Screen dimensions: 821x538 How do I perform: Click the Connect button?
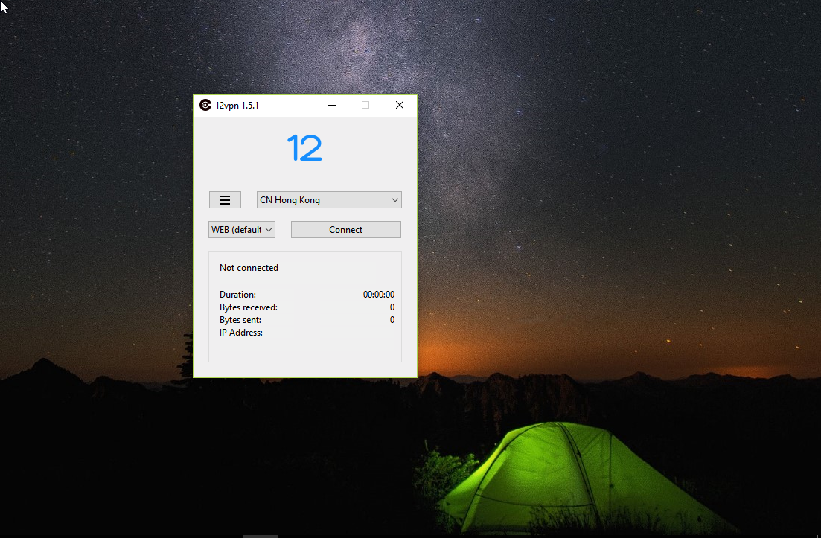pyautogui.click(x=346, y=230)
